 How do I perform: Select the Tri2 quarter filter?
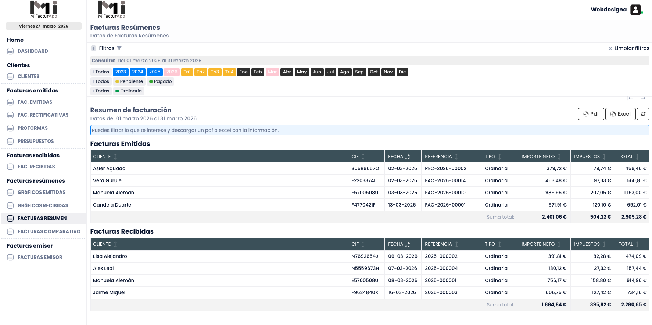pyautogui.click(x=201, y=72)
